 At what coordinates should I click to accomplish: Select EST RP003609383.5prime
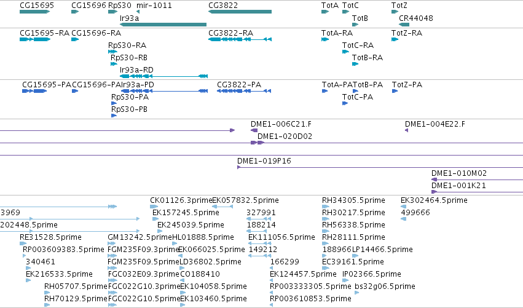coord(24,256)
